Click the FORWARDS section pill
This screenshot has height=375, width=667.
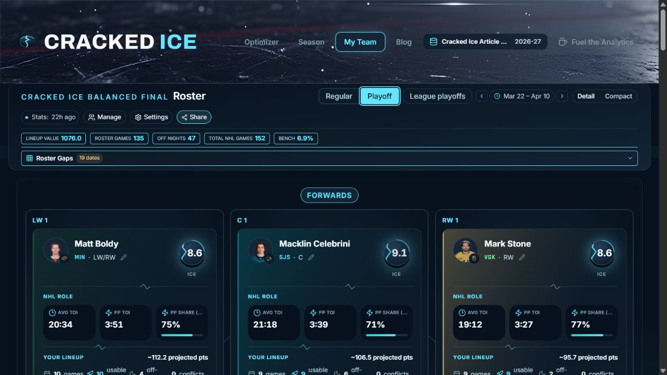point(330,195)
